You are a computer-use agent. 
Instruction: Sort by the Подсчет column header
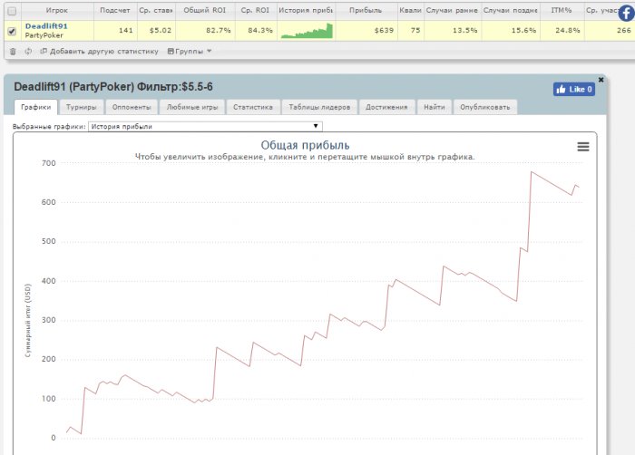click(115, 11)
